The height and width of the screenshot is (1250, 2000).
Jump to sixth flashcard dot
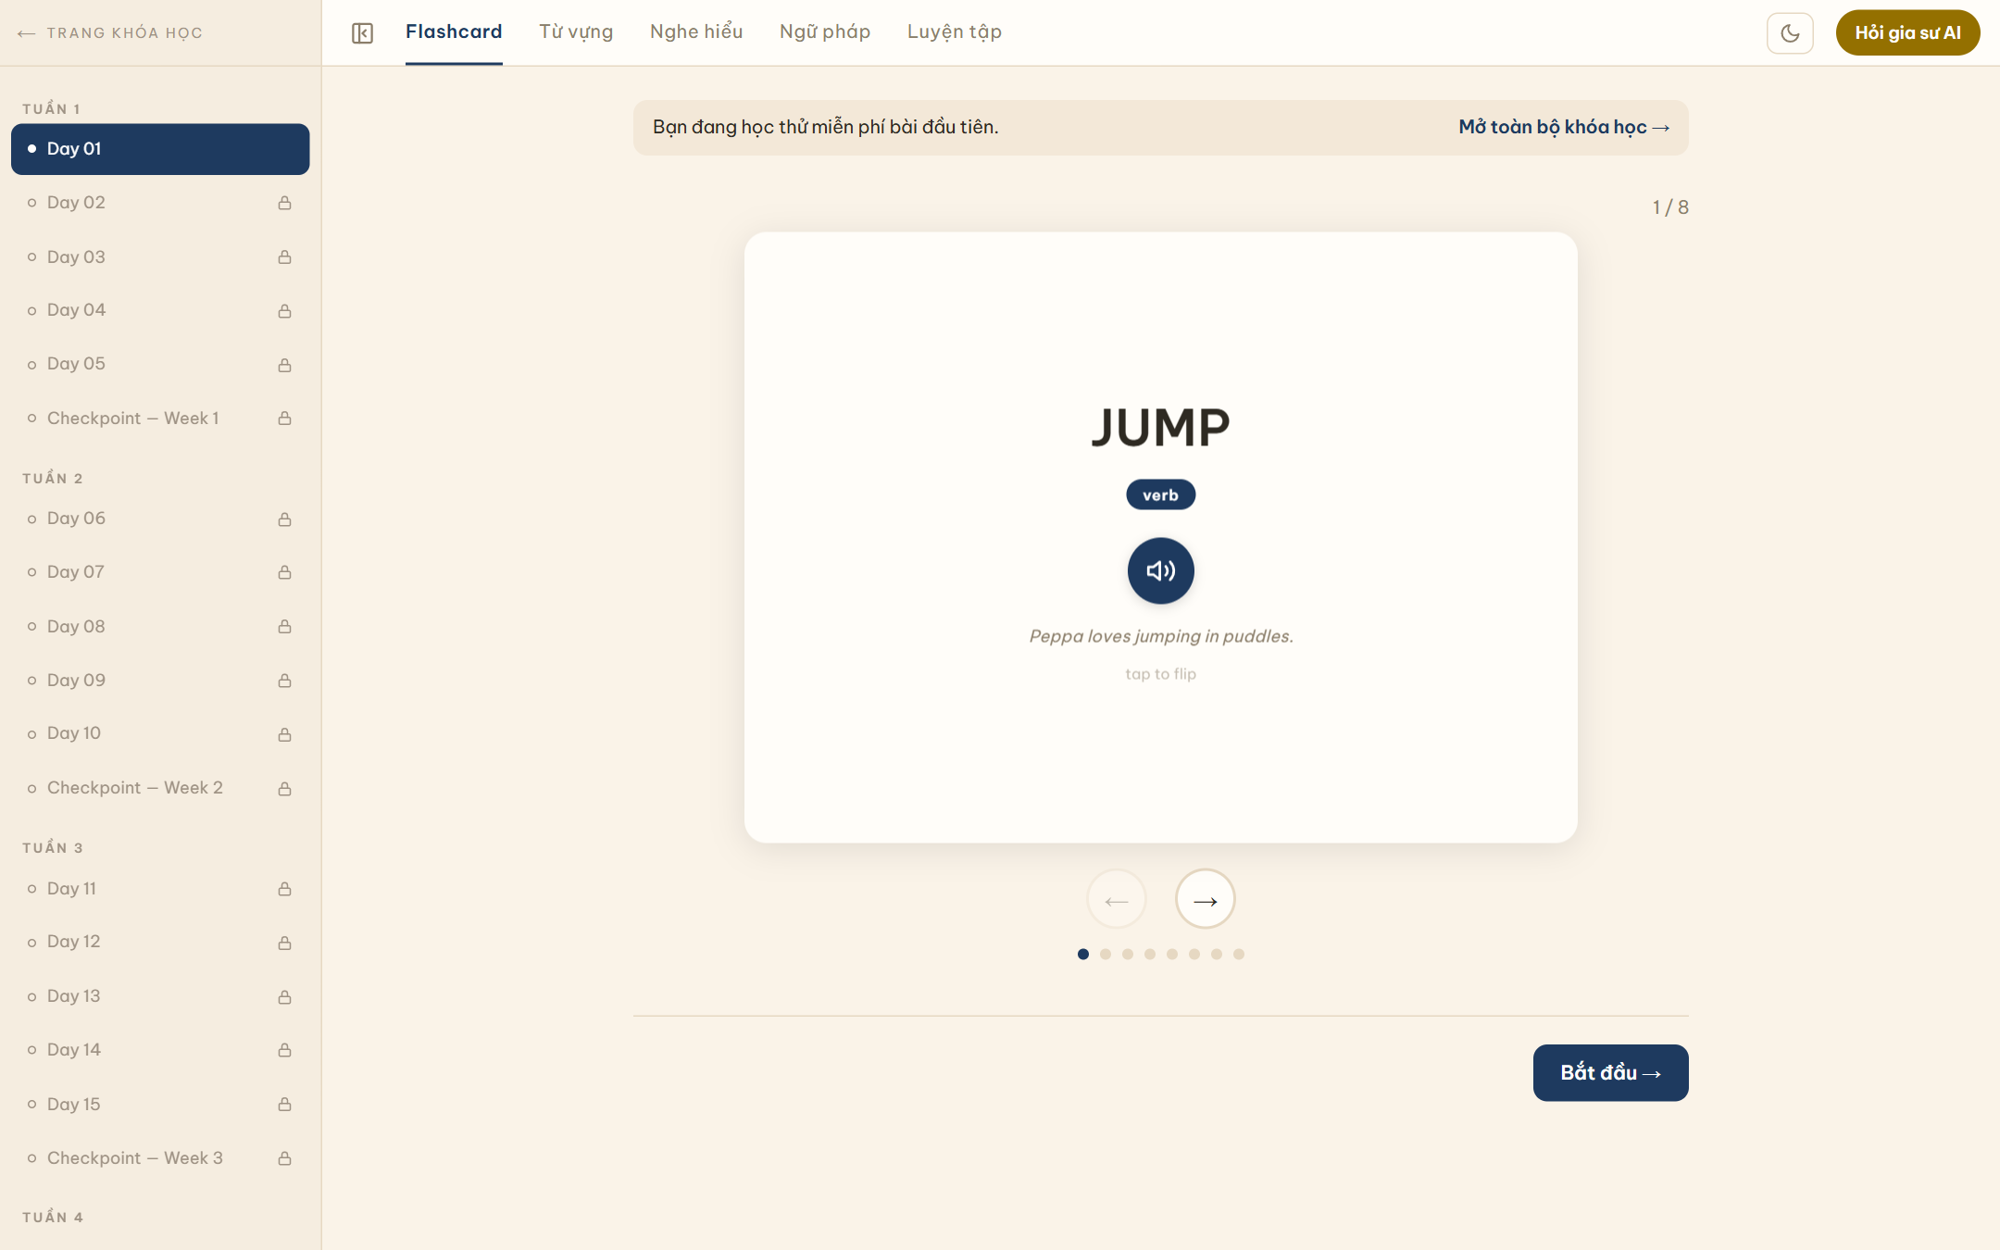click(x=1194, y=954)
